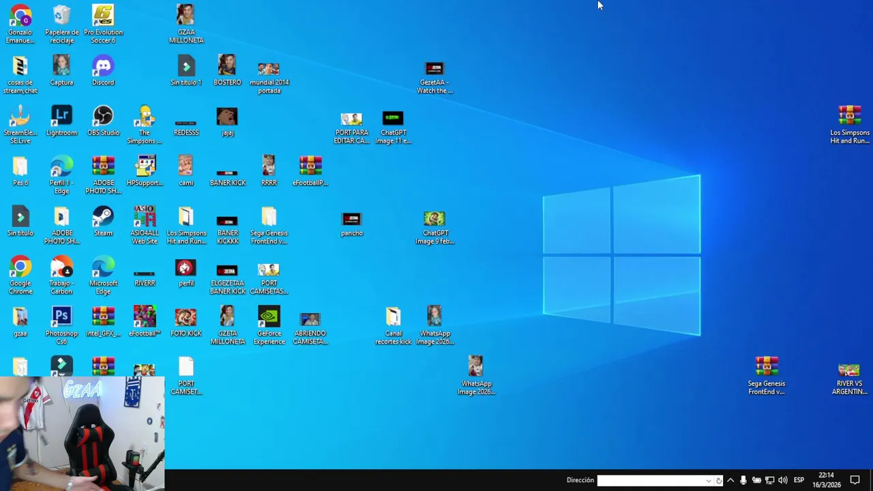Viewport: 873px width, 491px height.
Task: Select the RRRR image file
Action: (x=269, y=170)
